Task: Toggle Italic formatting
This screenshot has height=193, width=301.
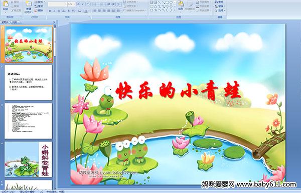Action: 54,11
